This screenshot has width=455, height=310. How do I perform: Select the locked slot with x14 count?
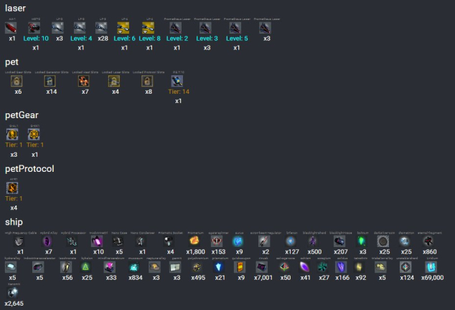click(x=51, y=82)
